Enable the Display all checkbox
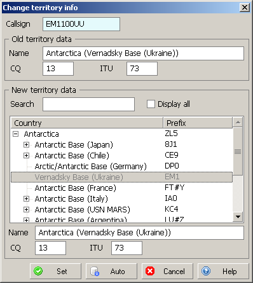Image resolution: width=253 pixels, height=283 pixels. 151,104
